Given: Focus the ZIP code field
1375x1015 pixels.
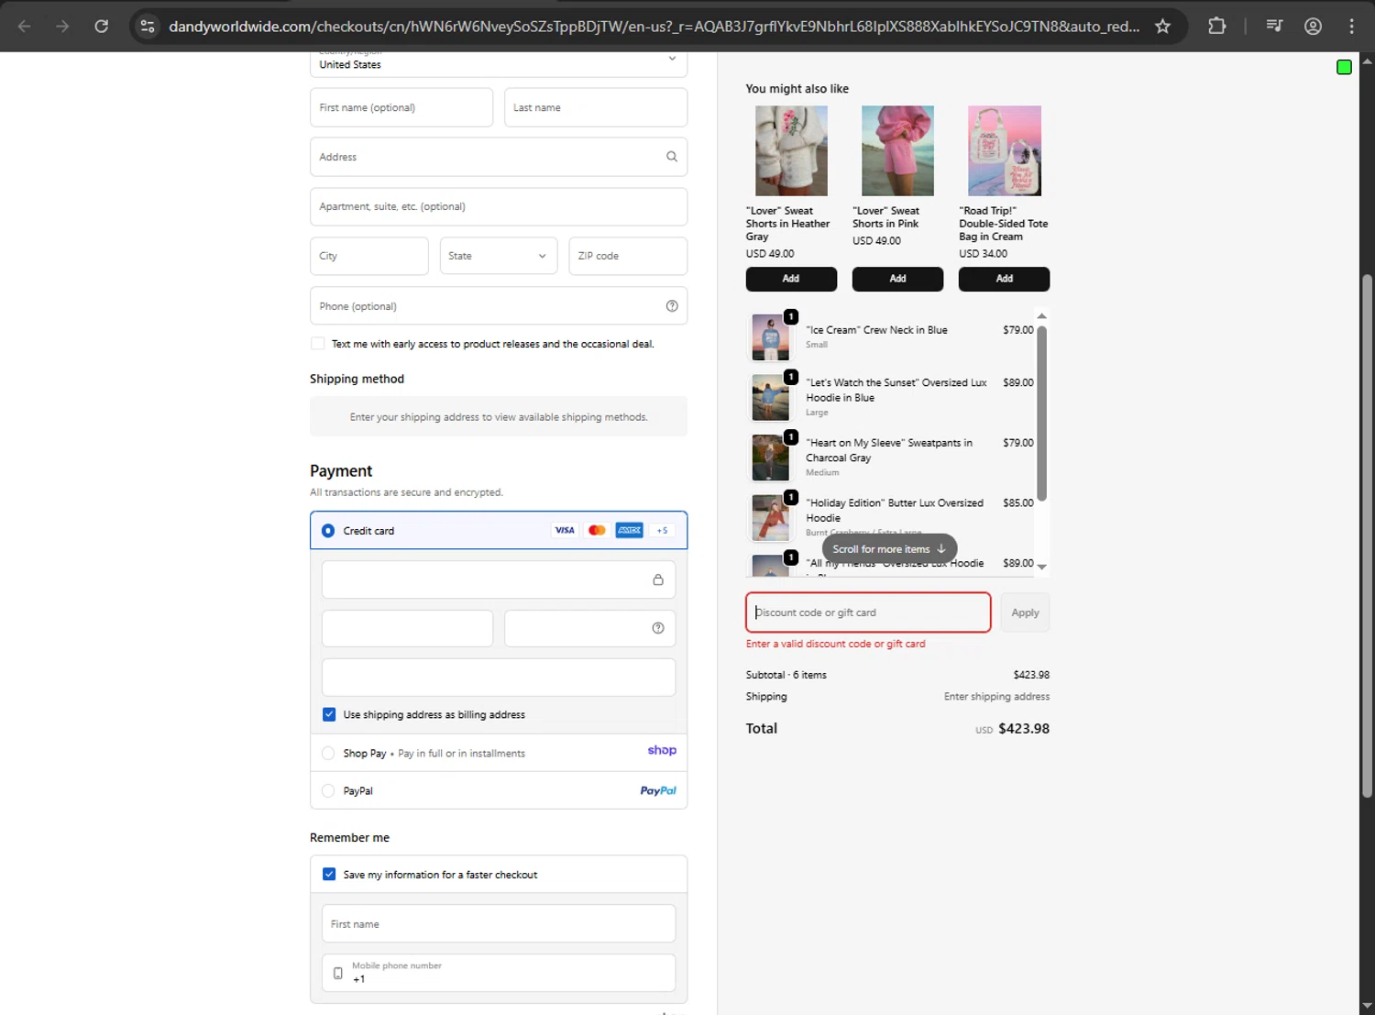Looking at the screenshot, I should tap(628, 256).
